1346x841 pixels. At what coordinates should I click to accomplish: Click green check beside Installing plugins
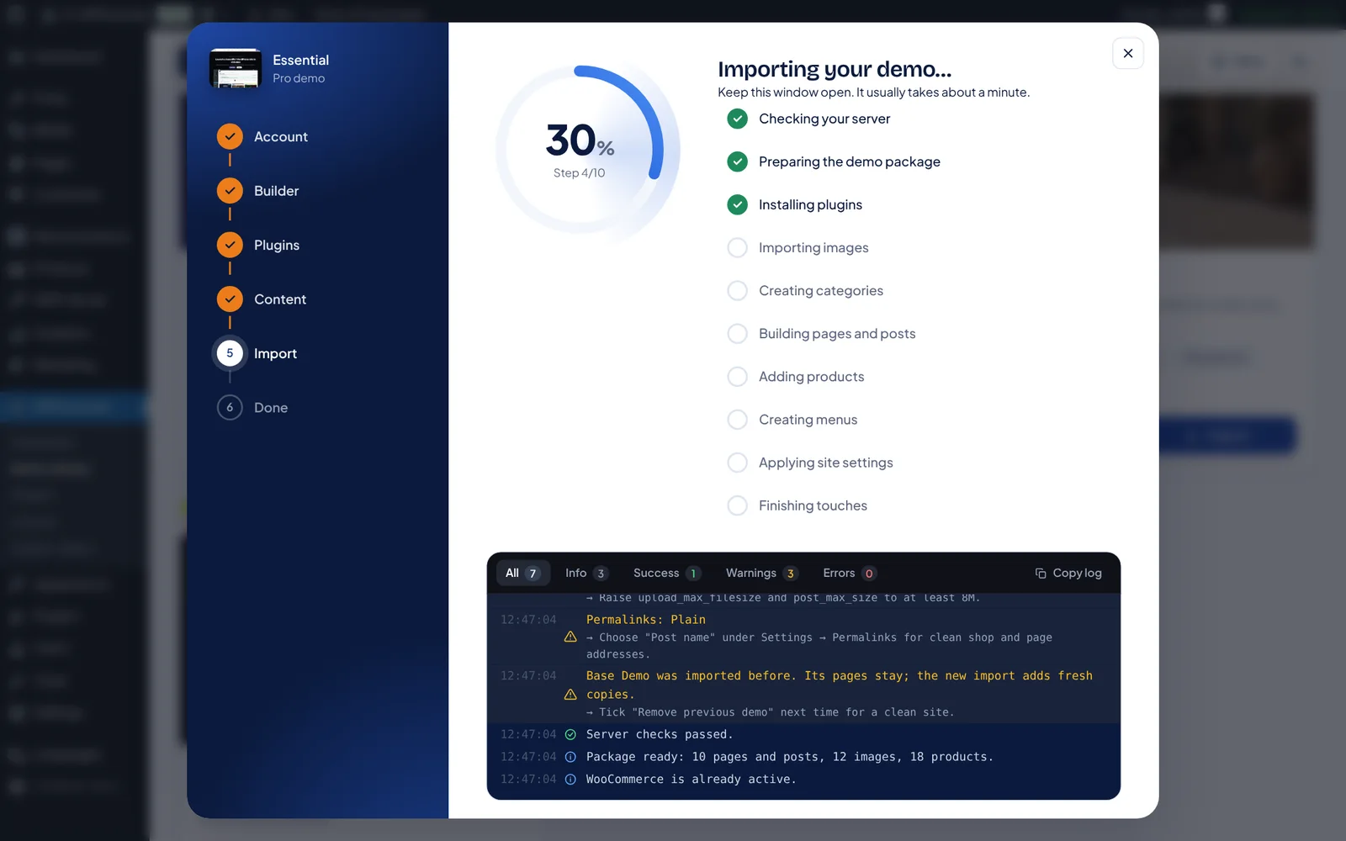(737, 204)
